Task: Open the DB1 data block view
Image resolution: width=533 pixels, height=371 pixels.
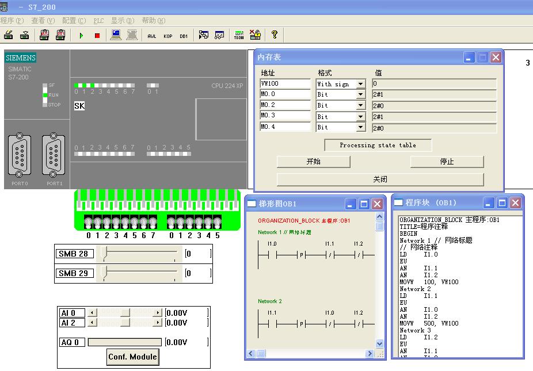Action: click(184, 36)
